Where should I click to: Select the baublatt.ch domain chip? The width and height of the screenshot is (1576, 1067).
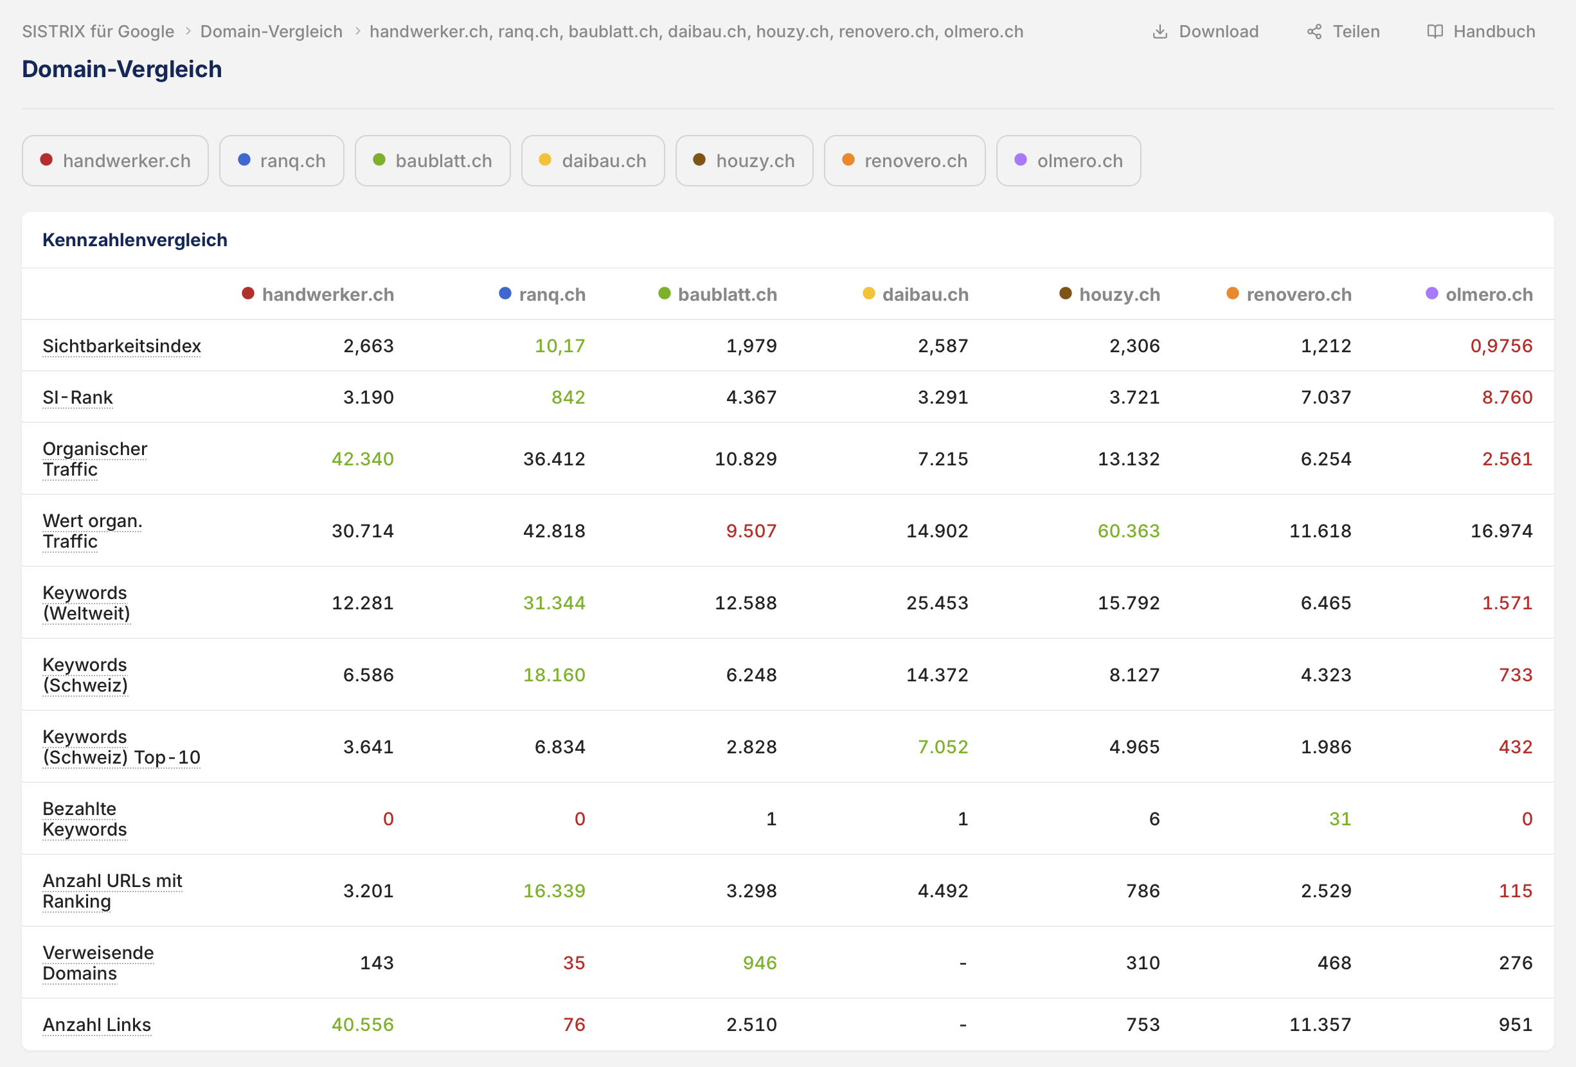433,161
